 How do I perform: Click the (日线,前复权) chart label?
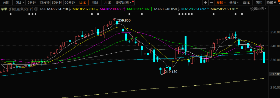[18, 9]
